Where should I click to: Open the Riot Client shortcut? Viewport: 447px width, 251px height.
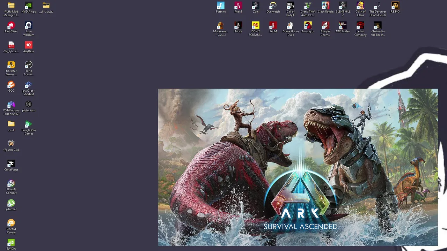coord(11,25)
